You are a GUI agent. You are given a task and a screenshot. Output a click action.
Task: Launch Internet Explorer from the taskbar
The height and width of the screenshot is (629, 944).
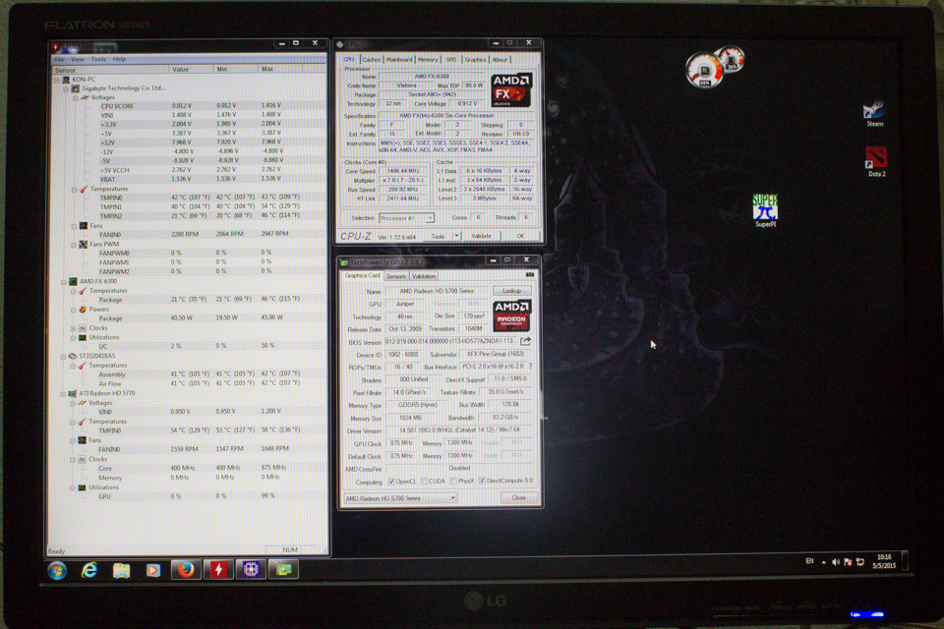click(x=89, y=569)
